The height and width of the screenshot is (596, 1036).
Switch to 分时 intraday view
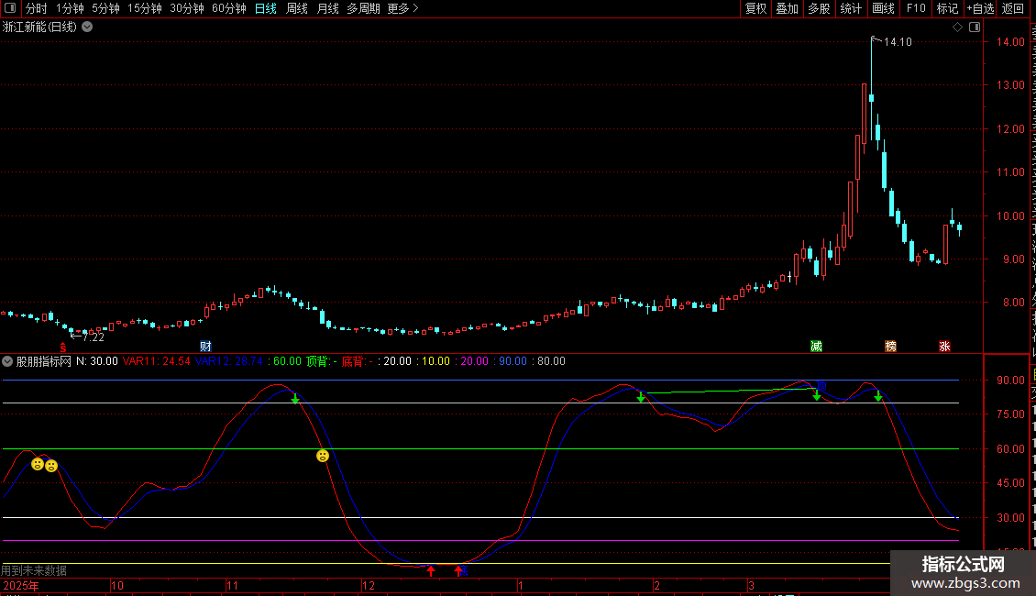(x=36, y=8)
